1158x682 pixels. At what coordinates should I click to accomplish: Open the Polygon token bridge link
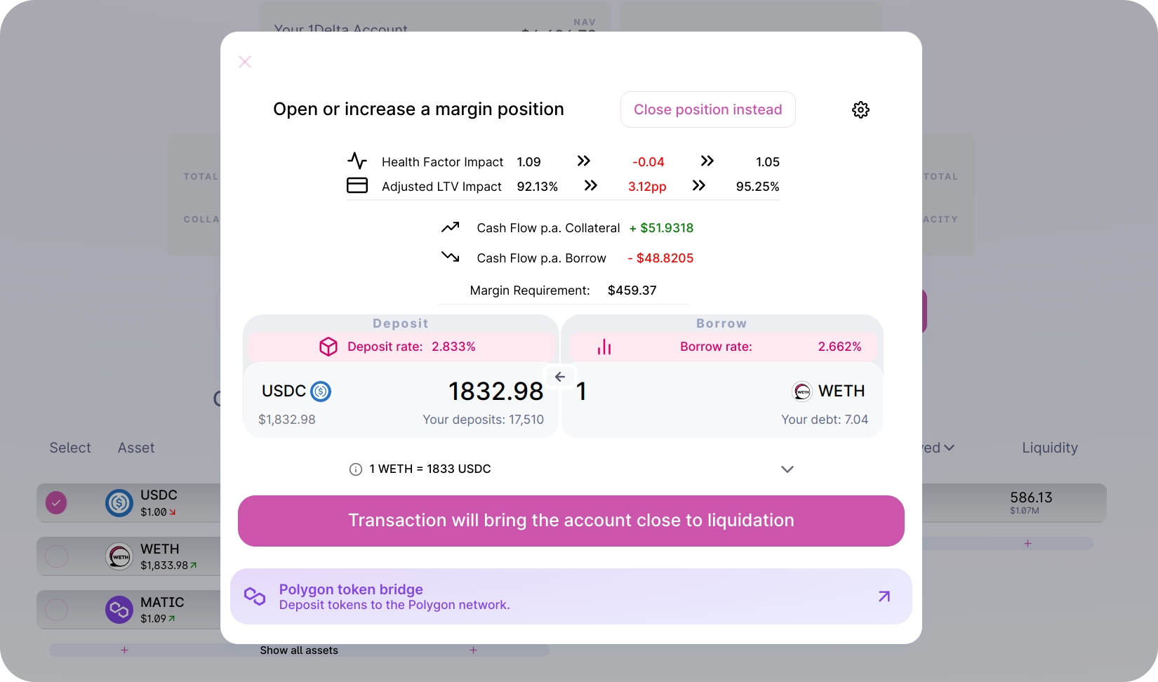(x=351, y=589)
